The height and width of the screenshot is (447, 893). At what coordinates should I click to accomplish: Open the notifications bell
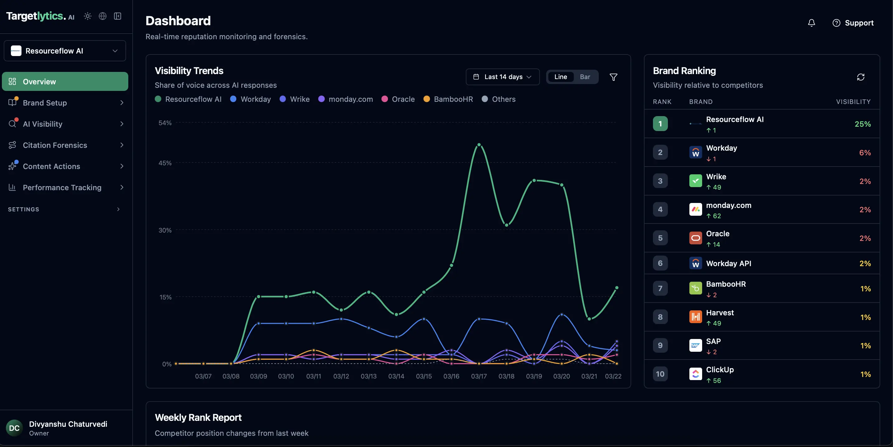coord(811,23)
